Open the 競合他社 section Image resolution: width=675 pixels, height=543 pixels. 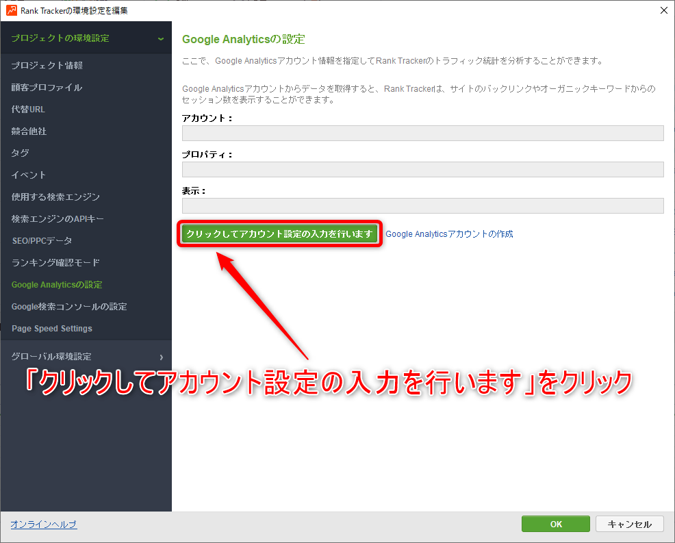29,131
